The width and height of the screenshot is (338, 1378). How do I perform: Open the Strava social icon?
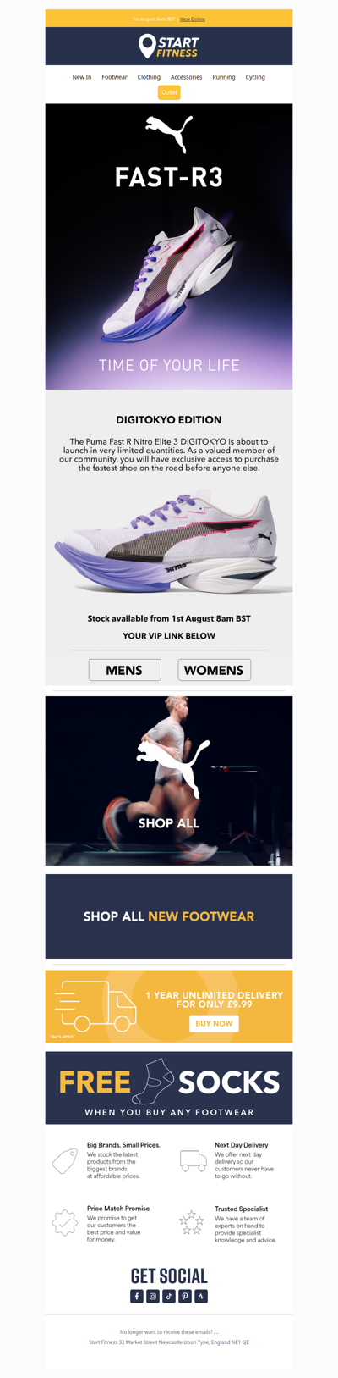201,1296
